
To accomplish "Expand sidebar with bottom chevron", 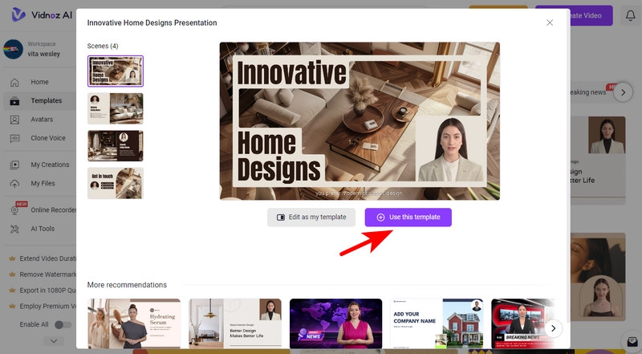I will [x=53, y=341].
